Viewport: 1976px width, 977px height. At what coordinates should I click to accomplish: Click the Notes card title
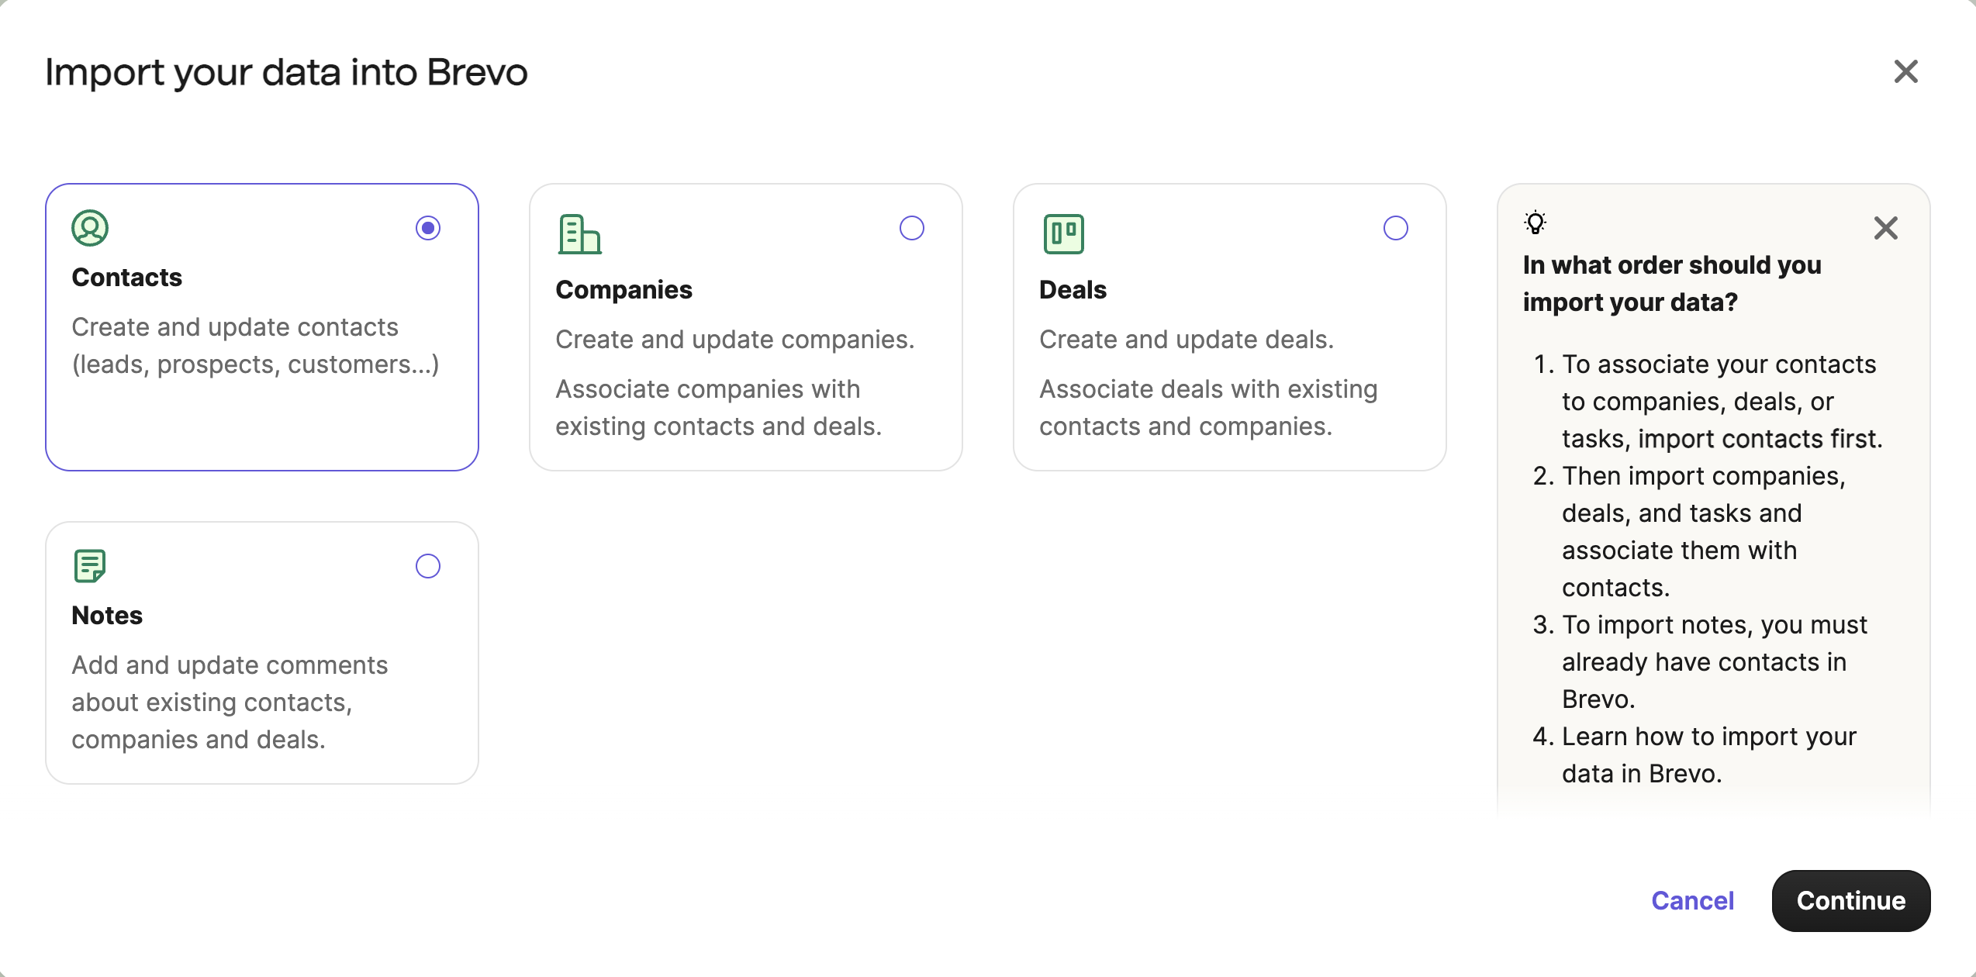point(107,616)
